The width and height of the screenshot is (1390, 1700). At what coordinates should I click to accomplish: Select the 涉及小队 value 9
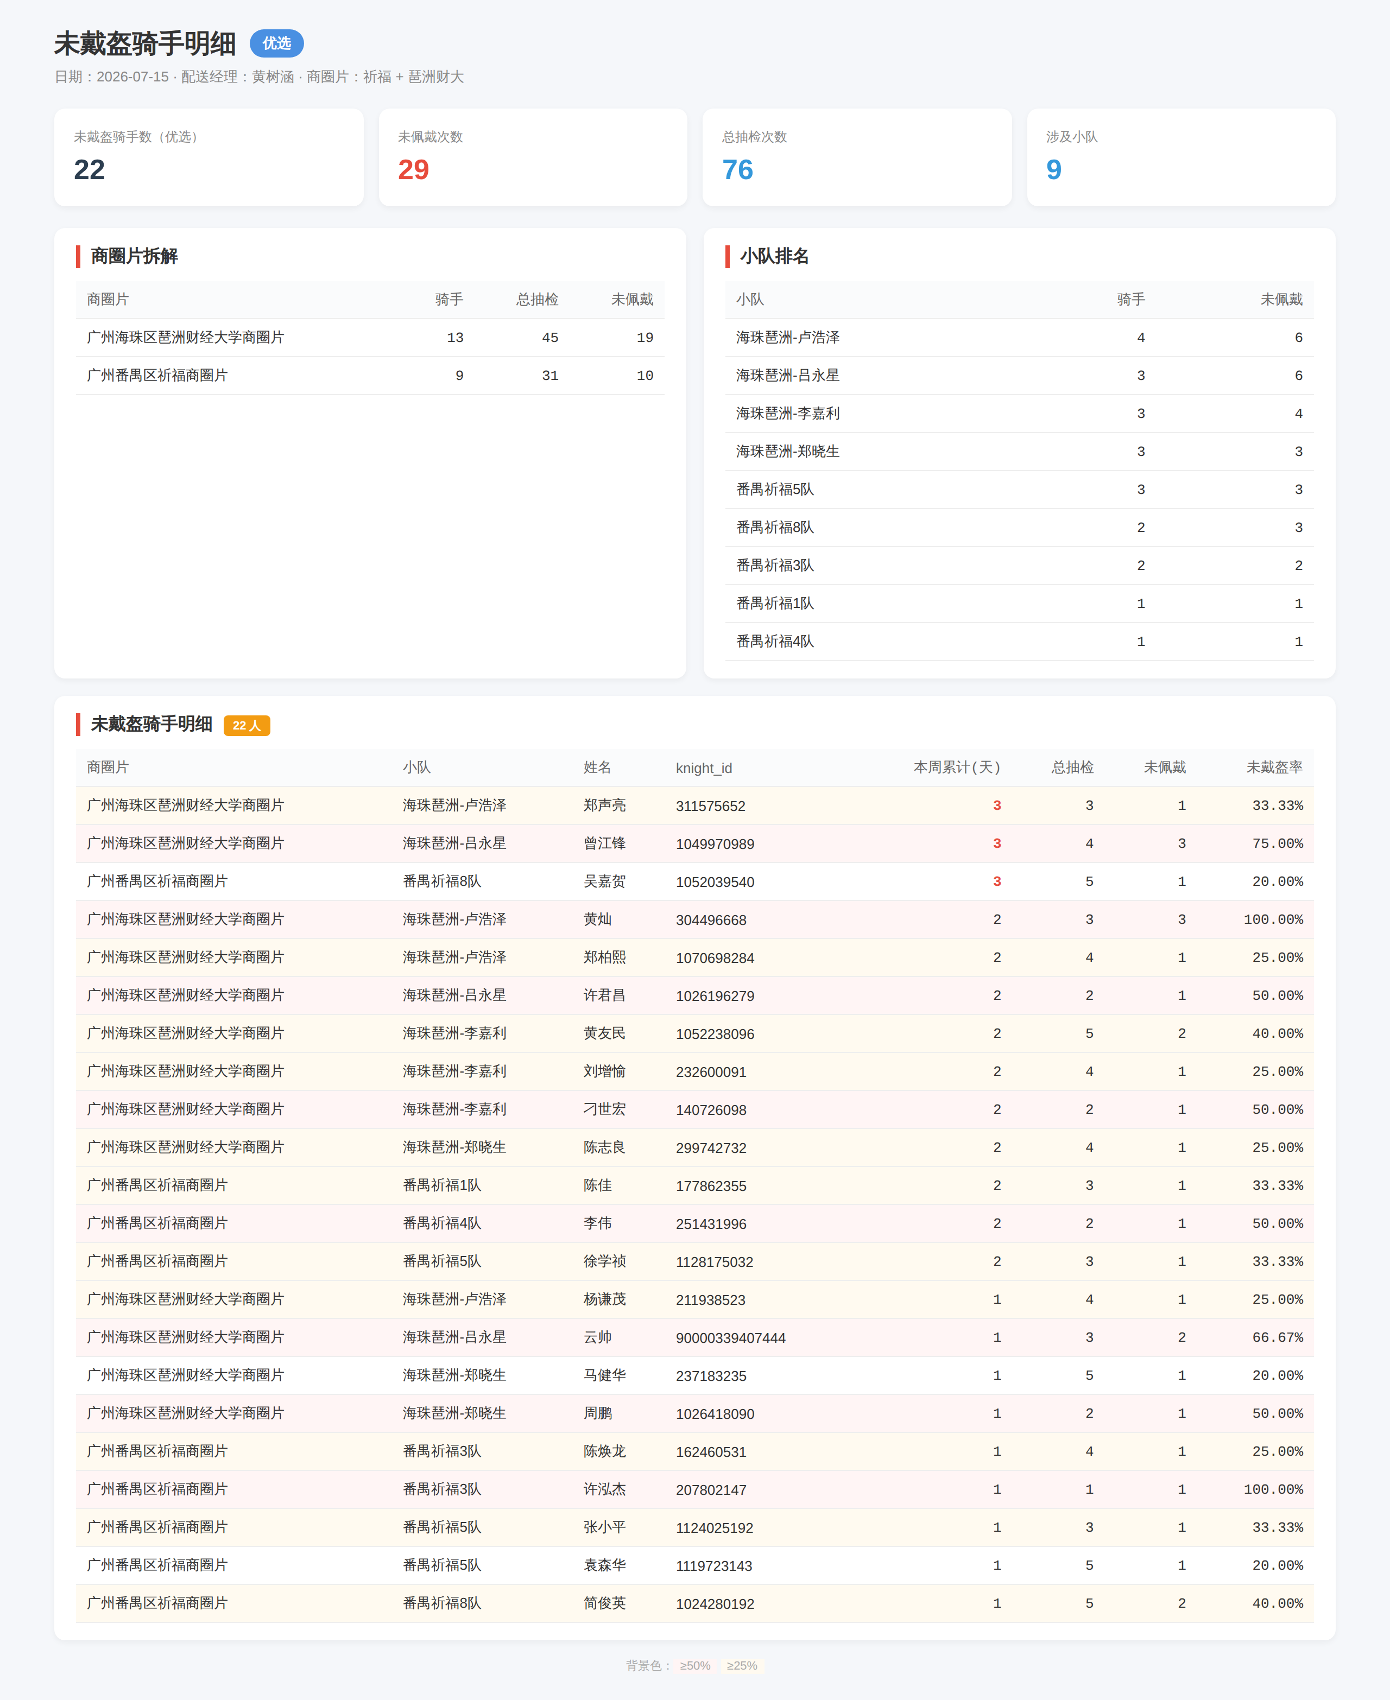point(1054,170)
